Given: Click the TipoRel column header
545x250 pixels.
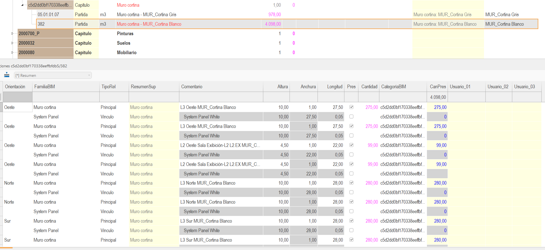Looking at the screenshot, I should click(114, 87).
